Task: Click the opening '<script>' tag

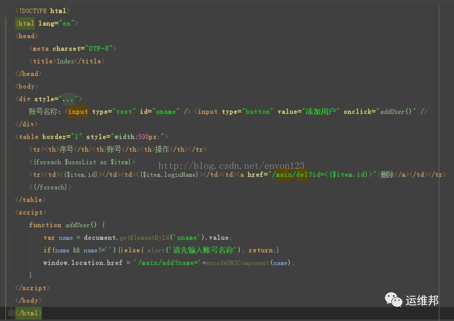Action: (x=31, y=213)
